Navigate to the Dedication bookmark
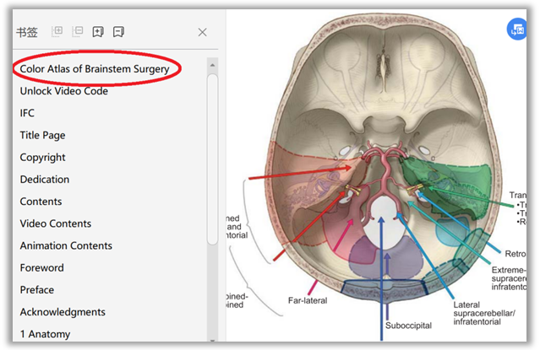 tap(45, 180)
